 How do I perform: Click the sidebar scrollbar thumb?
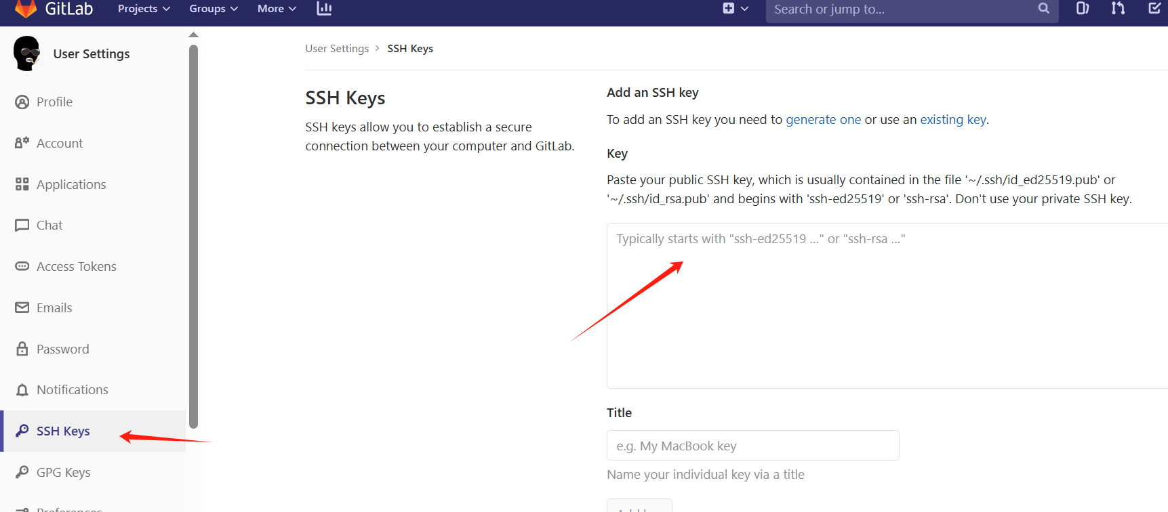pos(193,237)
